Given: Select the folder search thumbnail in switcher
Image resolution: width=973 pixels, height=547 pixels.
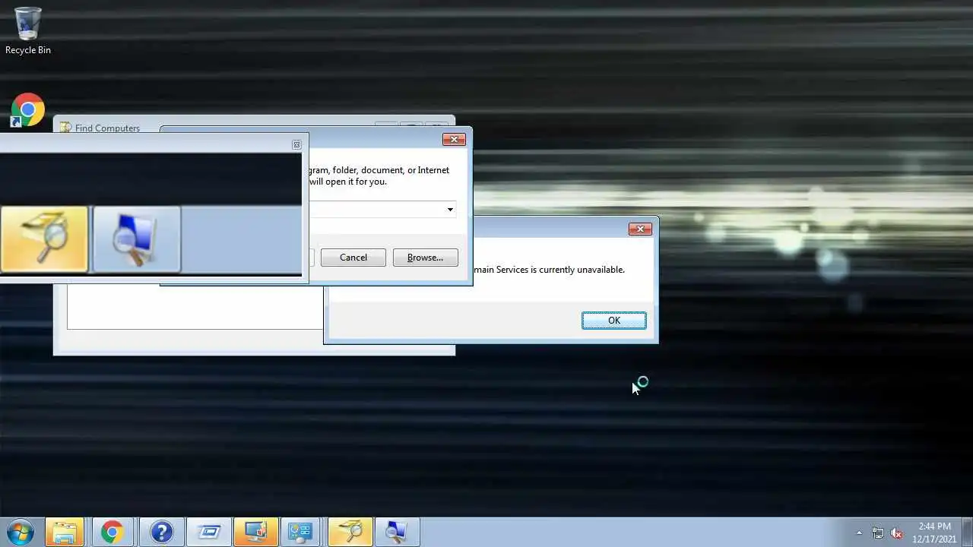Looking at the screenshot, I should tap(44, 239).
